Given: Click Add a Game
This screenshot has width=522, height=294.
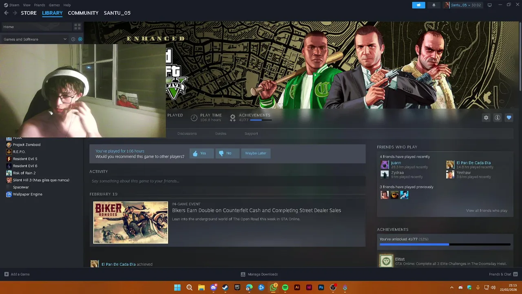Looking at the screenshot, I should pyautogui.click(x=17, y=274).
